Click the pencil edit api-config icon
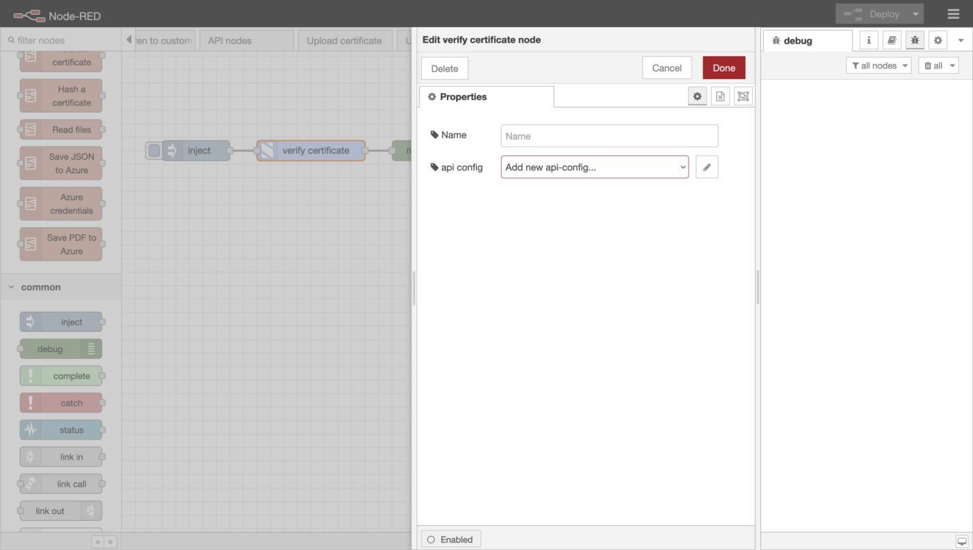973x550 pixels. (x=707, y=167)
